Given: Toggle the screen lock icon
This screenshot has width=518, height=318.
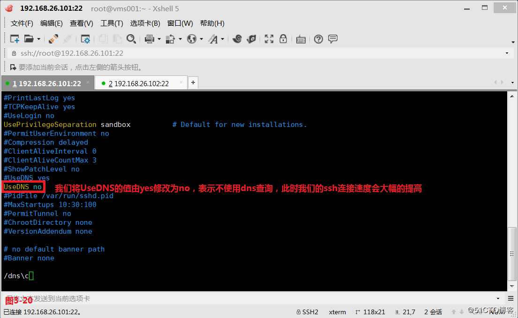Looking at the screenshot, I should coord(284,39).
